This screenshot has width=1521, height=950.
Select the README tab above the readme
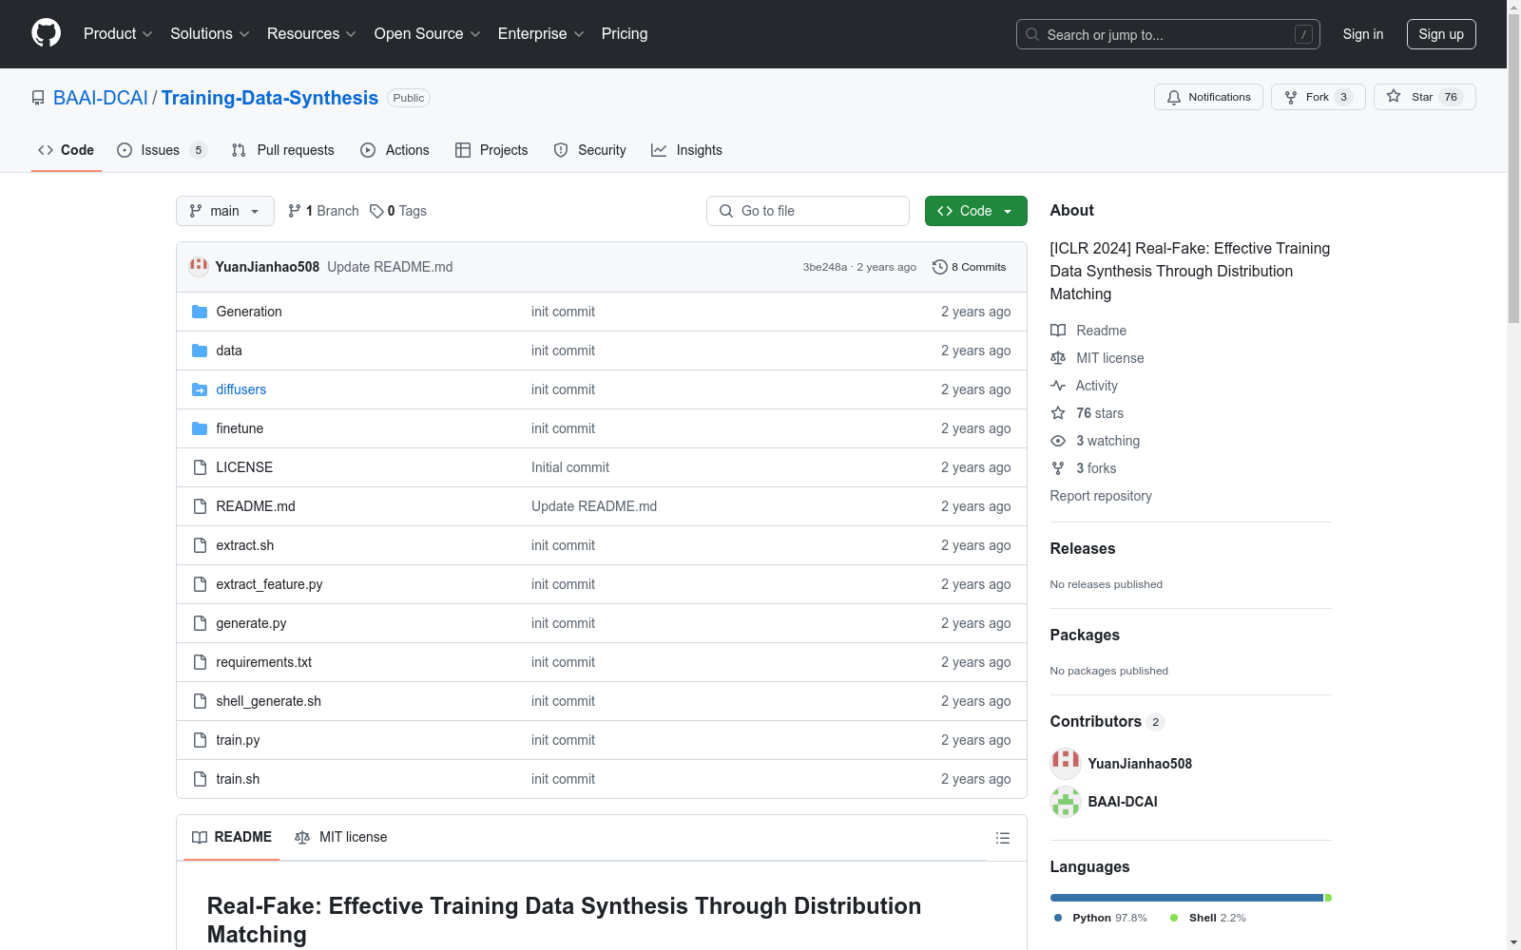click(x=232, y=837)
